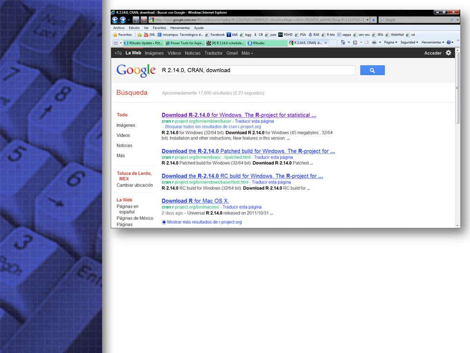Open the Herramientas command bar dropdown
The width and height of the screenshot is (470, 353).
pos(432,42)
